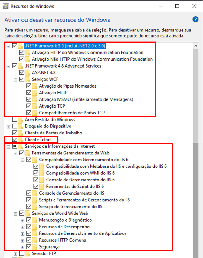This screenshot has width=203, height=258.
Task: Click the folder icon next to Cliente Telnet
Action: coord(20,140)
